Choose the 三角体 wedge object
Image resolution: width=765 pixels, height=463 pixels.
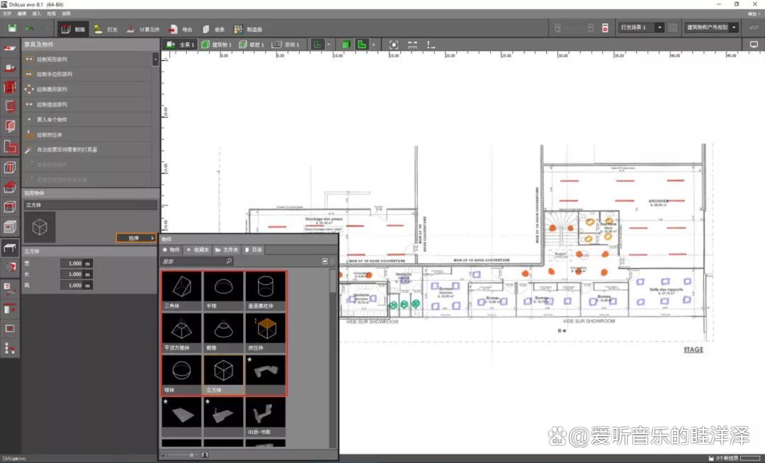click(x=181, y=291)
